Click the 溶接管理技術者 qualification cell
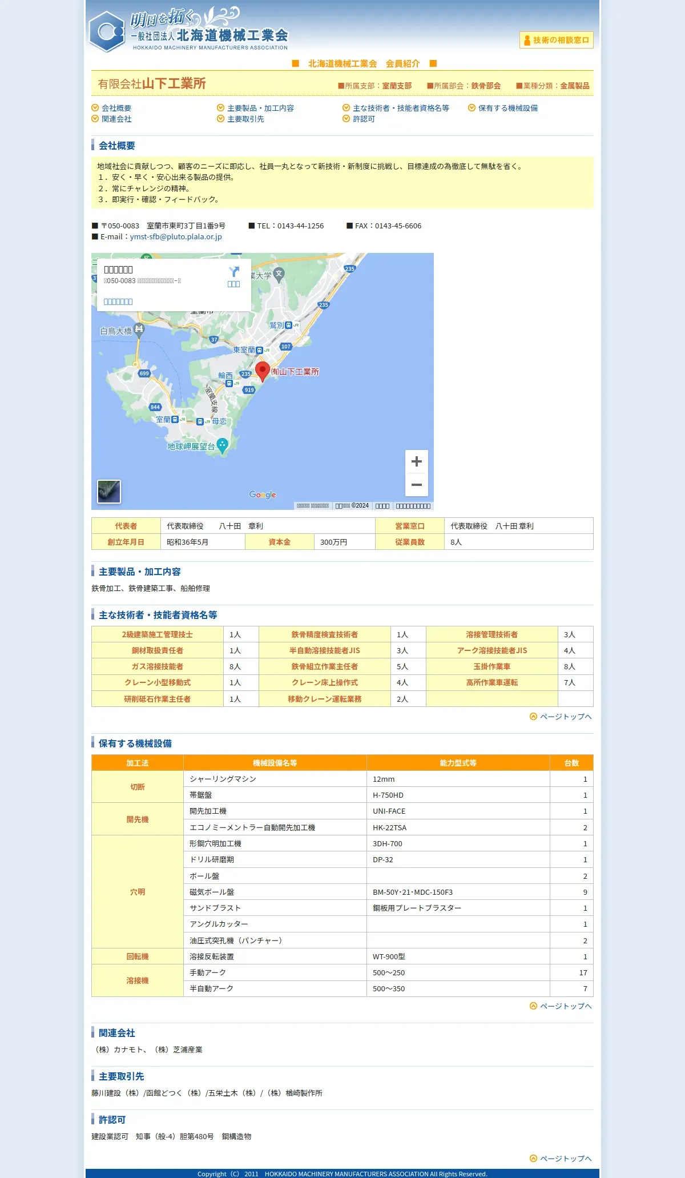The width and height of the screenshot is (685, 1178). [x=492, y=634]
